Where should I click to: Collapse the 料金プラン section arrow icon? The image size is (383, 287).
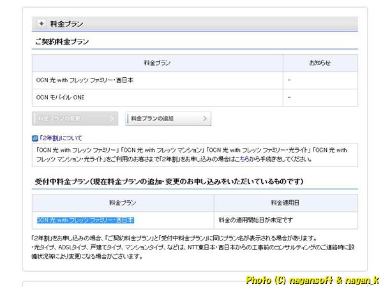coord(41,24)
